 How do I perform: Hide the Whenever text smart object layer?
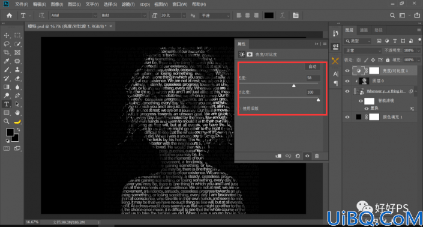click(347, 91)
